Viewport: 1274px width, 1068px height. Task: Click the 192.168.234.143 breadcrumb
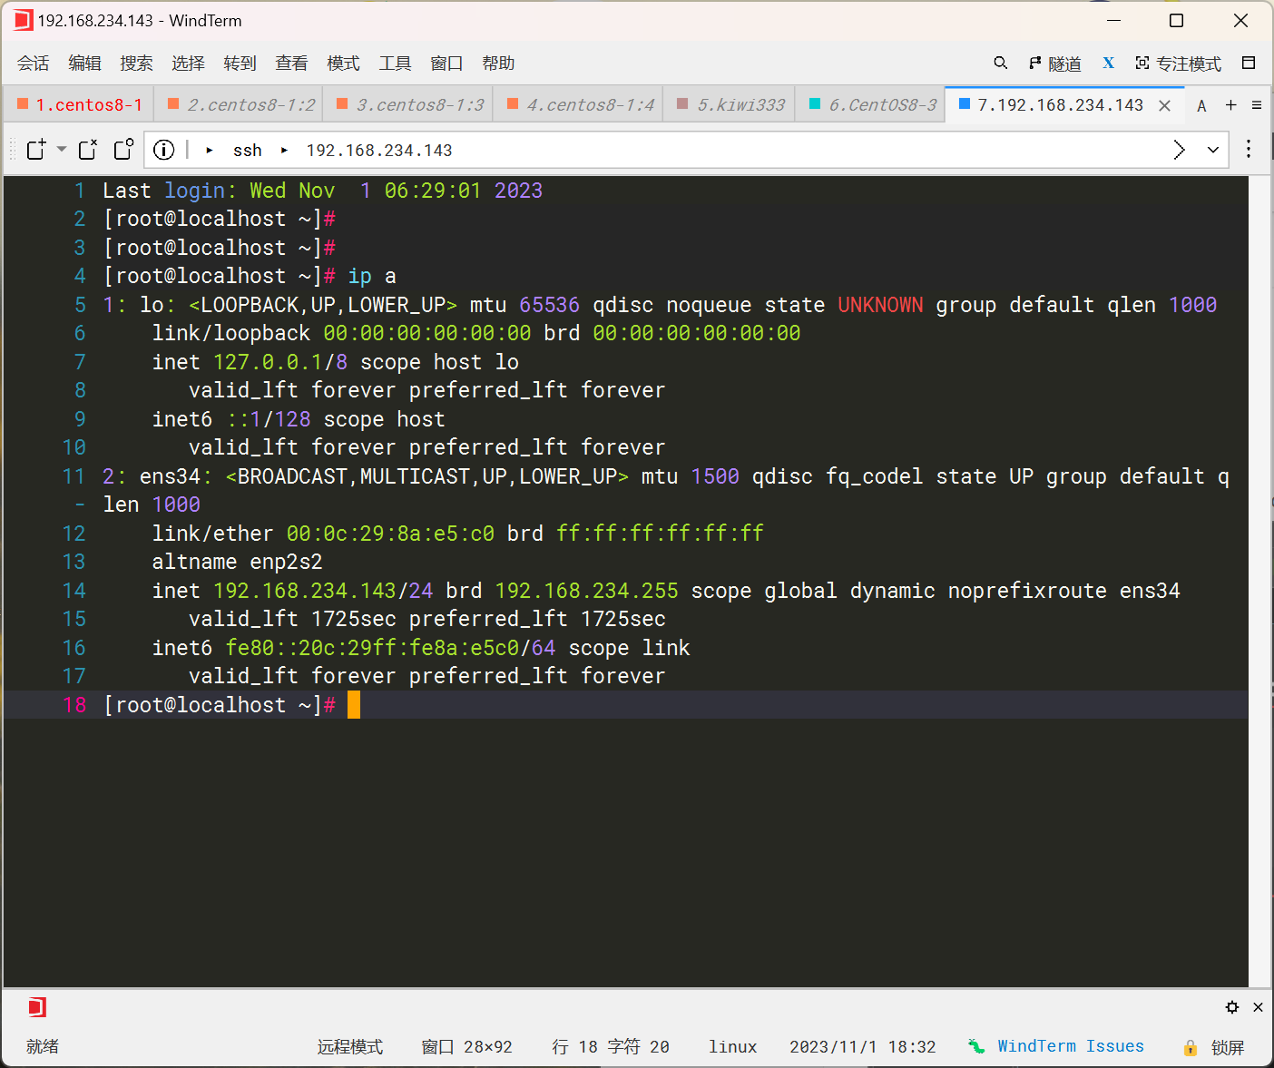click(379, 151)
